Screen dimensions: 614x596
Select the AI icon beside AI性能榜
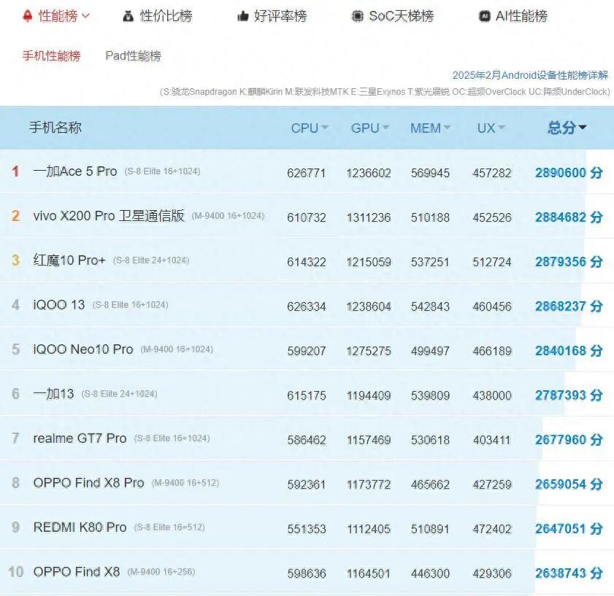point(484,15)
